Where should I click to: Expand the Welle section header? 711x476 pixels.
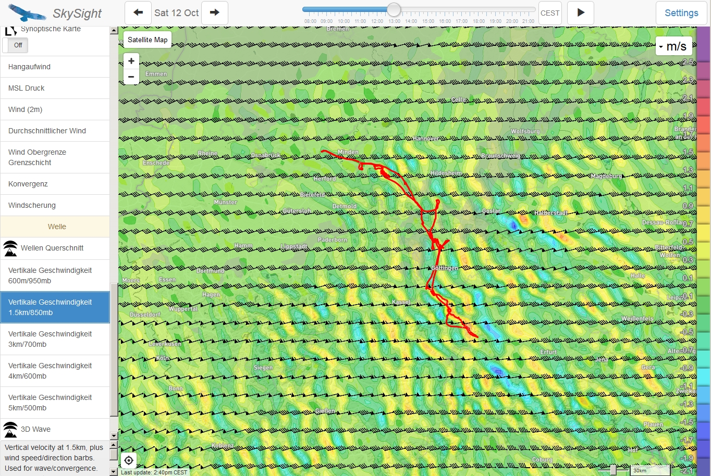[x=56, y=227]
